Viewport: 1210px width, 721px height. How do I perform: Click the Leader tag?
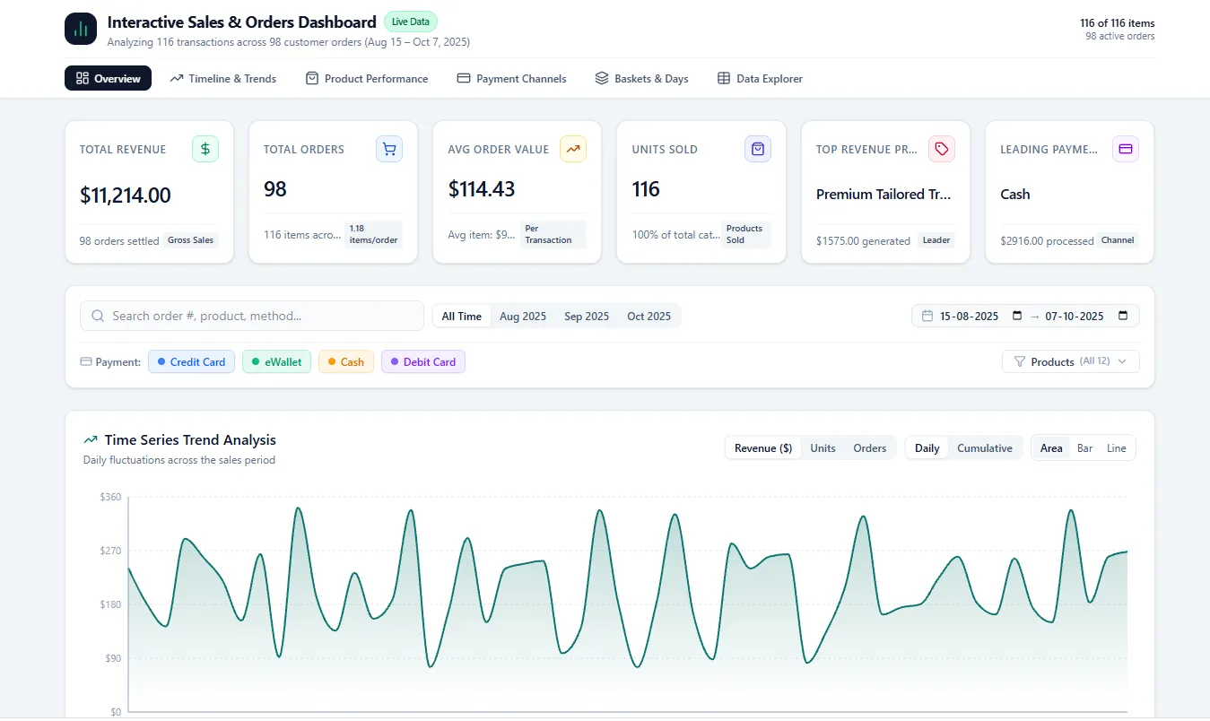936,240
